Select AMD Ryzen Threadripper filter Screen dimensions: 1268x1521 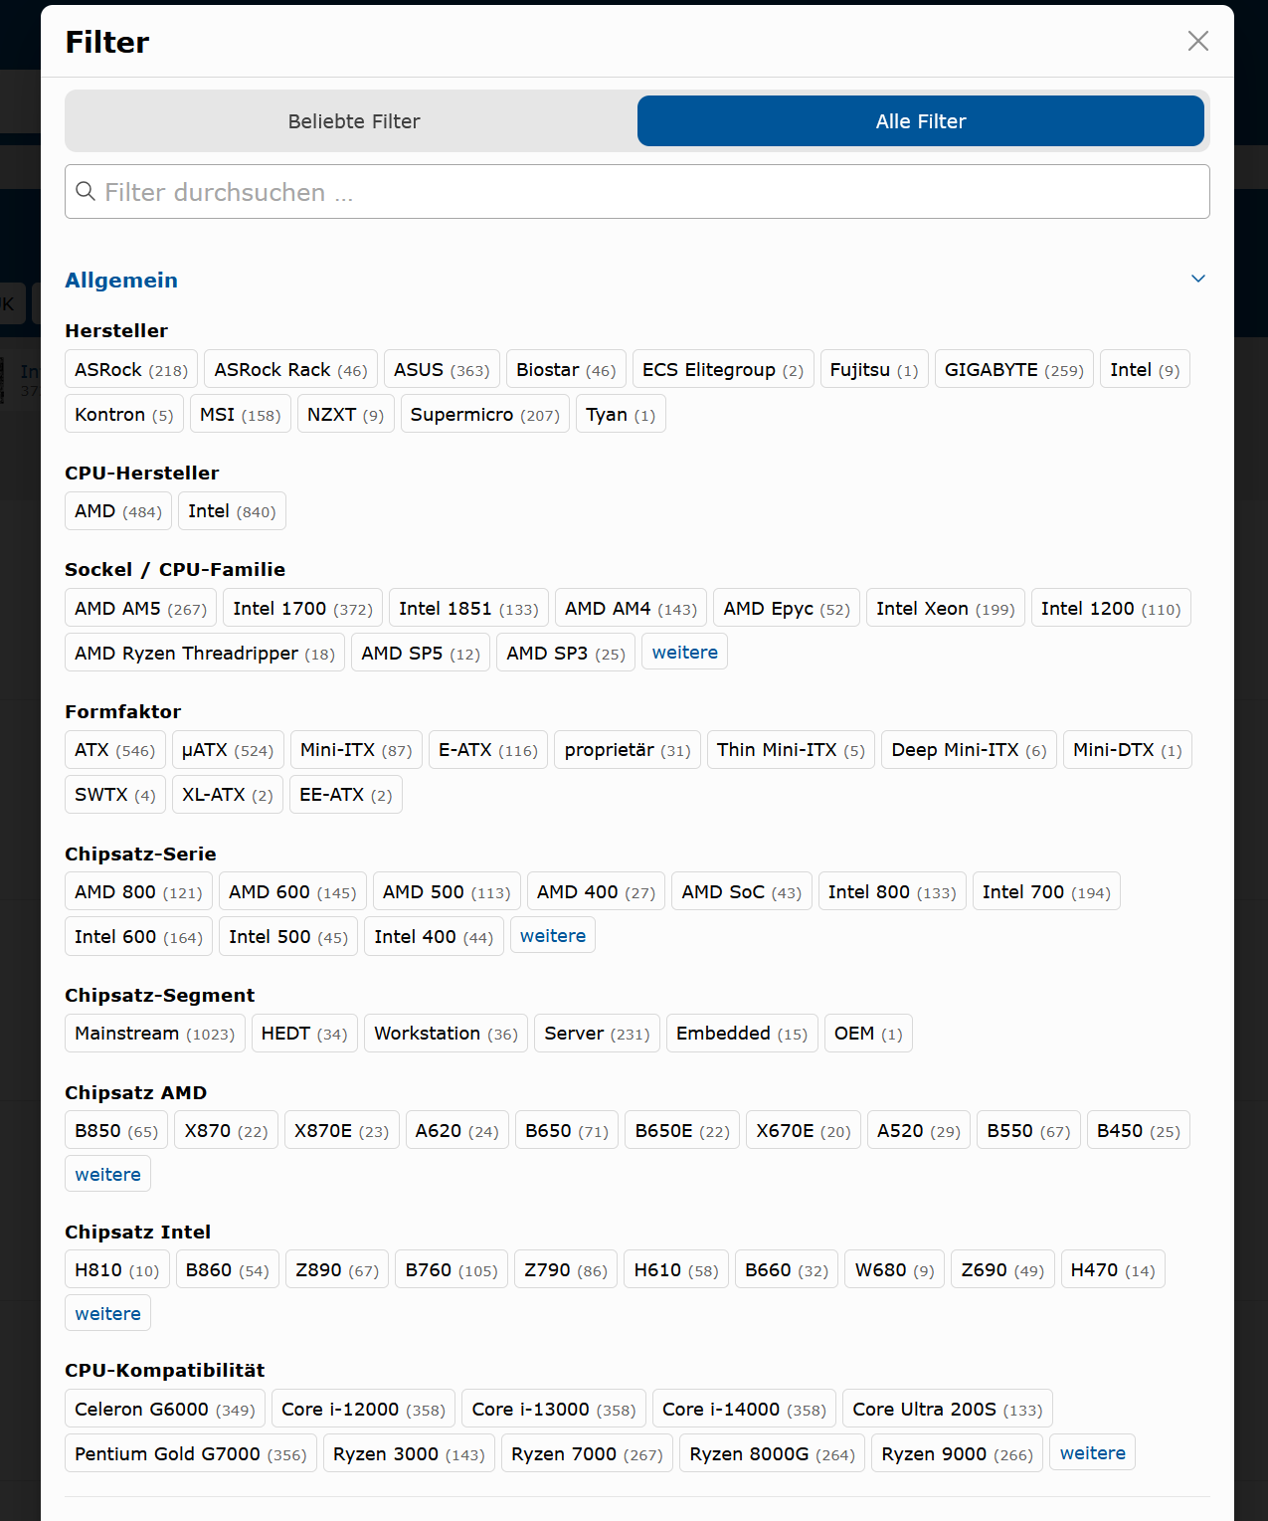coord(205,653)
